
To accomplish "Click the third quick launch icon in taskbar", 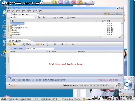I will tap(16, 99).
